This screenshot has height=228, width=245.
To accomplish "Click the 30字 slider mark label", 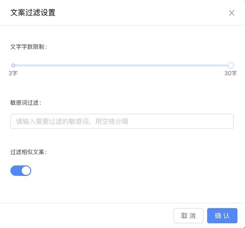I will pyautogui.click(x=230, y=73).
